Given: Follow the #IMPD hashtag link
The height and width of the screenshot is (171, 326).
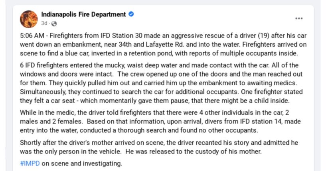Looking at the screenshot, I should point(30,163).
